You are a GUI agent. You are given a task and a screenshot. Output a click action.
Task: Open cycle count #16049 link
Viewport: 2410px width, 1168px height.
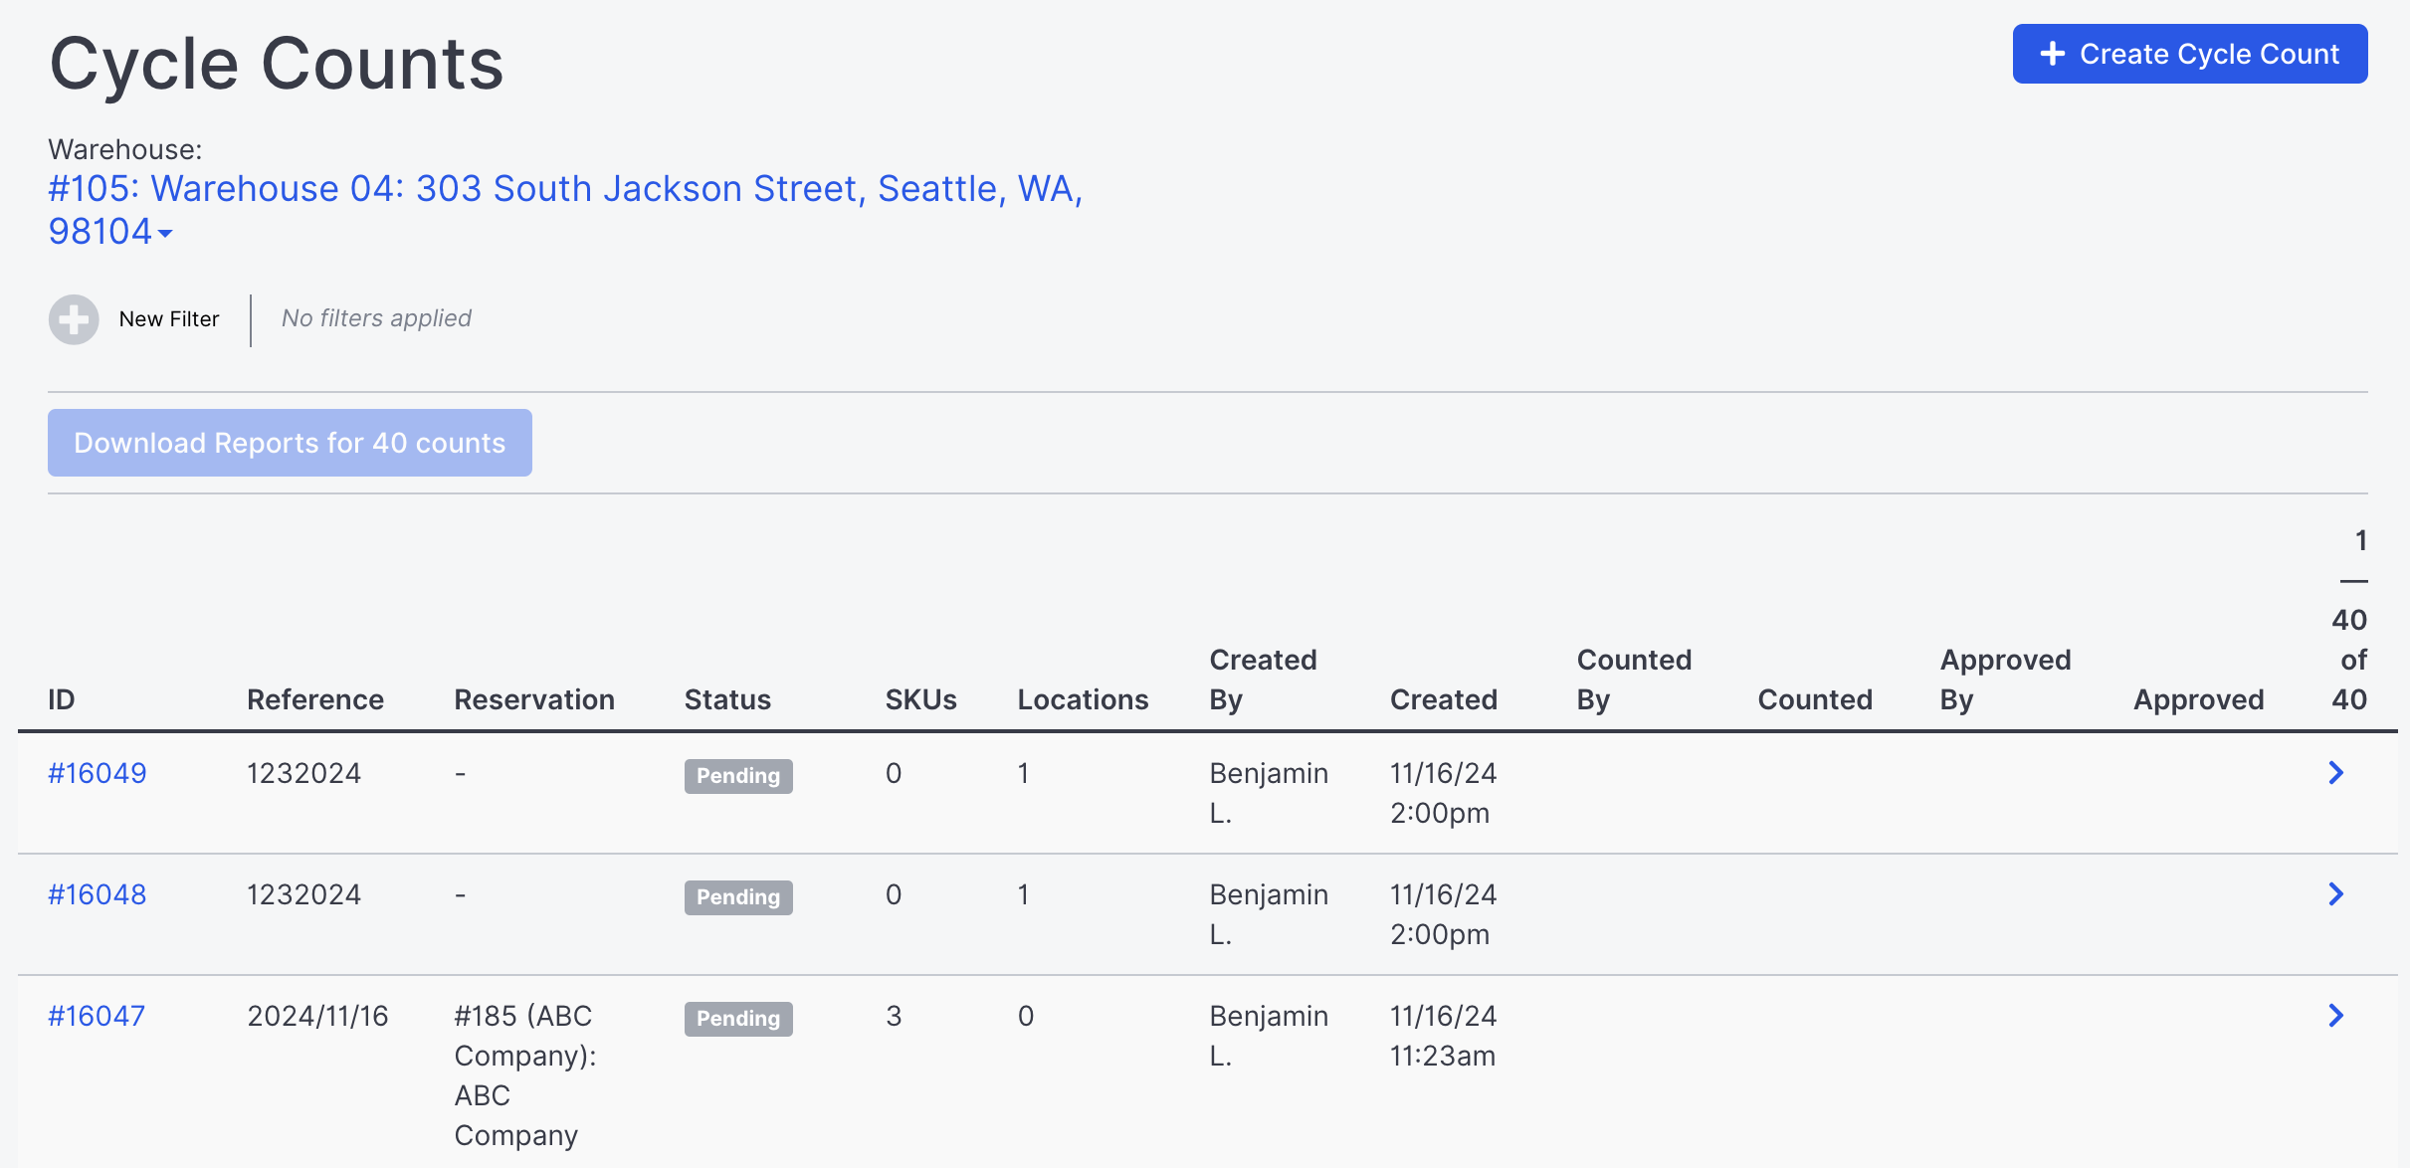tap(98, 773)
